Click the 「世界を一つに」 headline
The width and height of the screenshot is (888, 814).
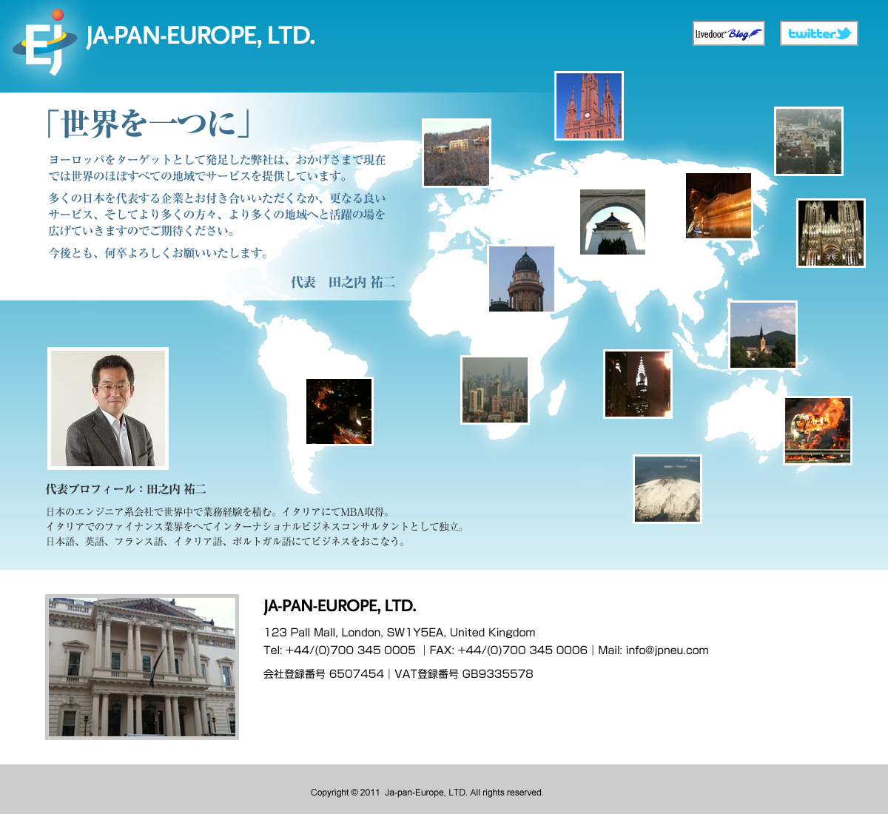(x=147, y=124)
